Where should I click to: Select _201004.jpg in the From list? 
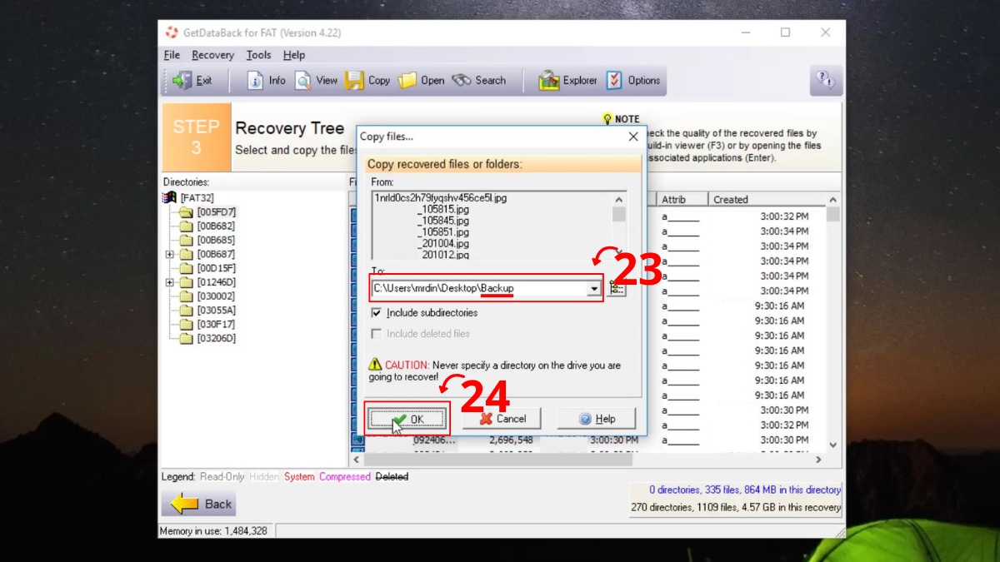click(442, 244)
